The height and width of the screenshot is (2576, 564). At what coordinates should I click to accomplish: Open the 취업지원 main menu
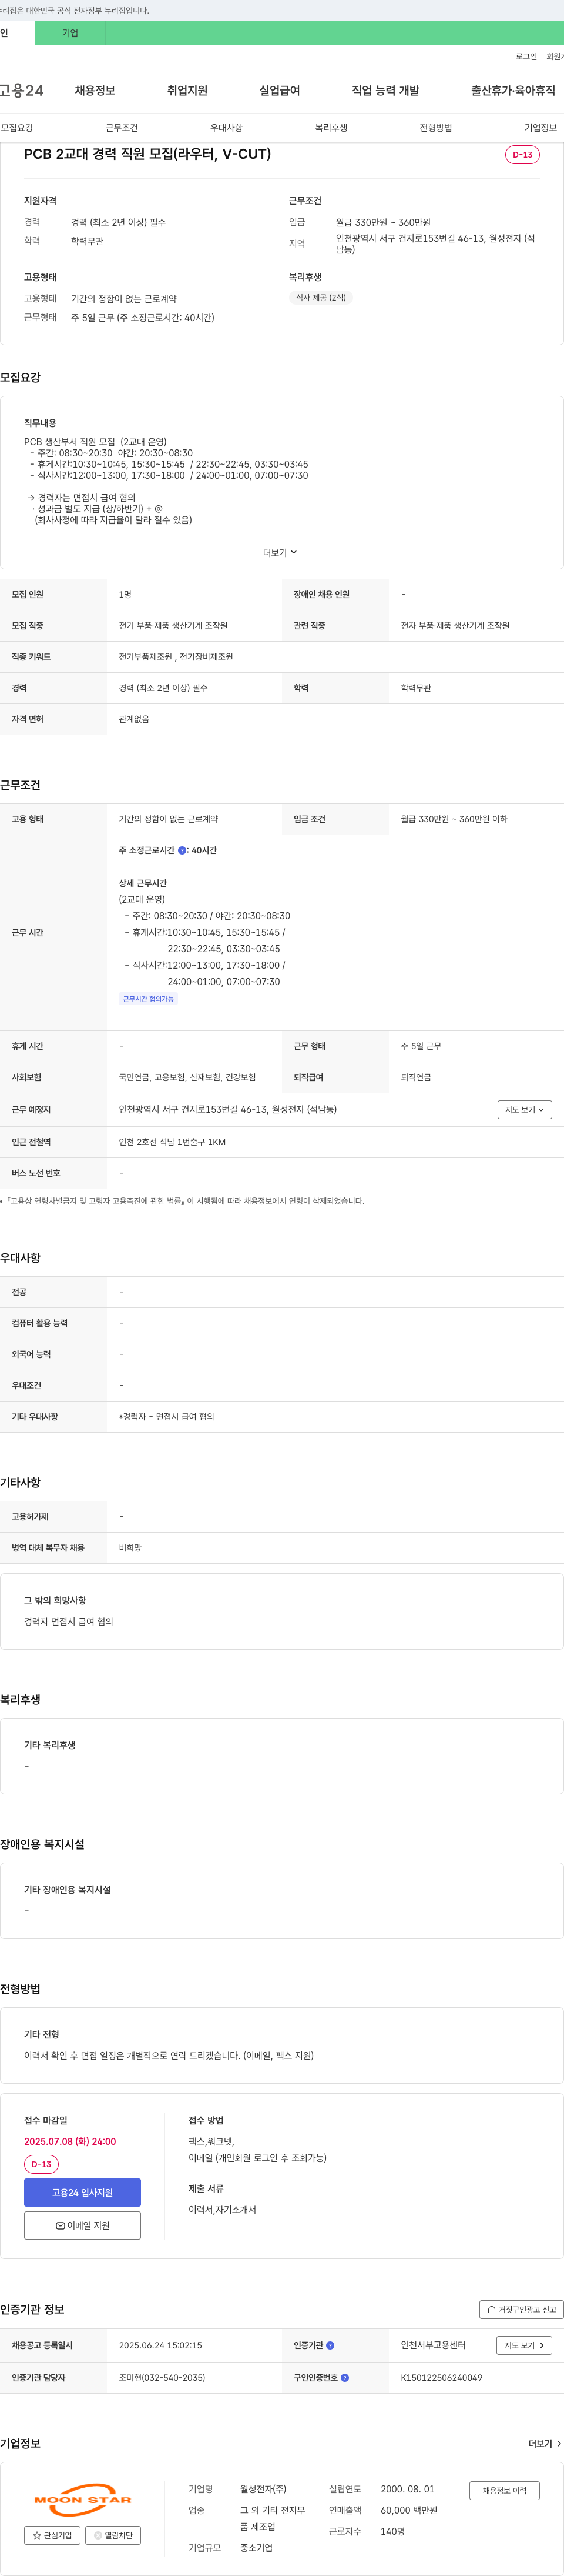(x=187, y=91)
